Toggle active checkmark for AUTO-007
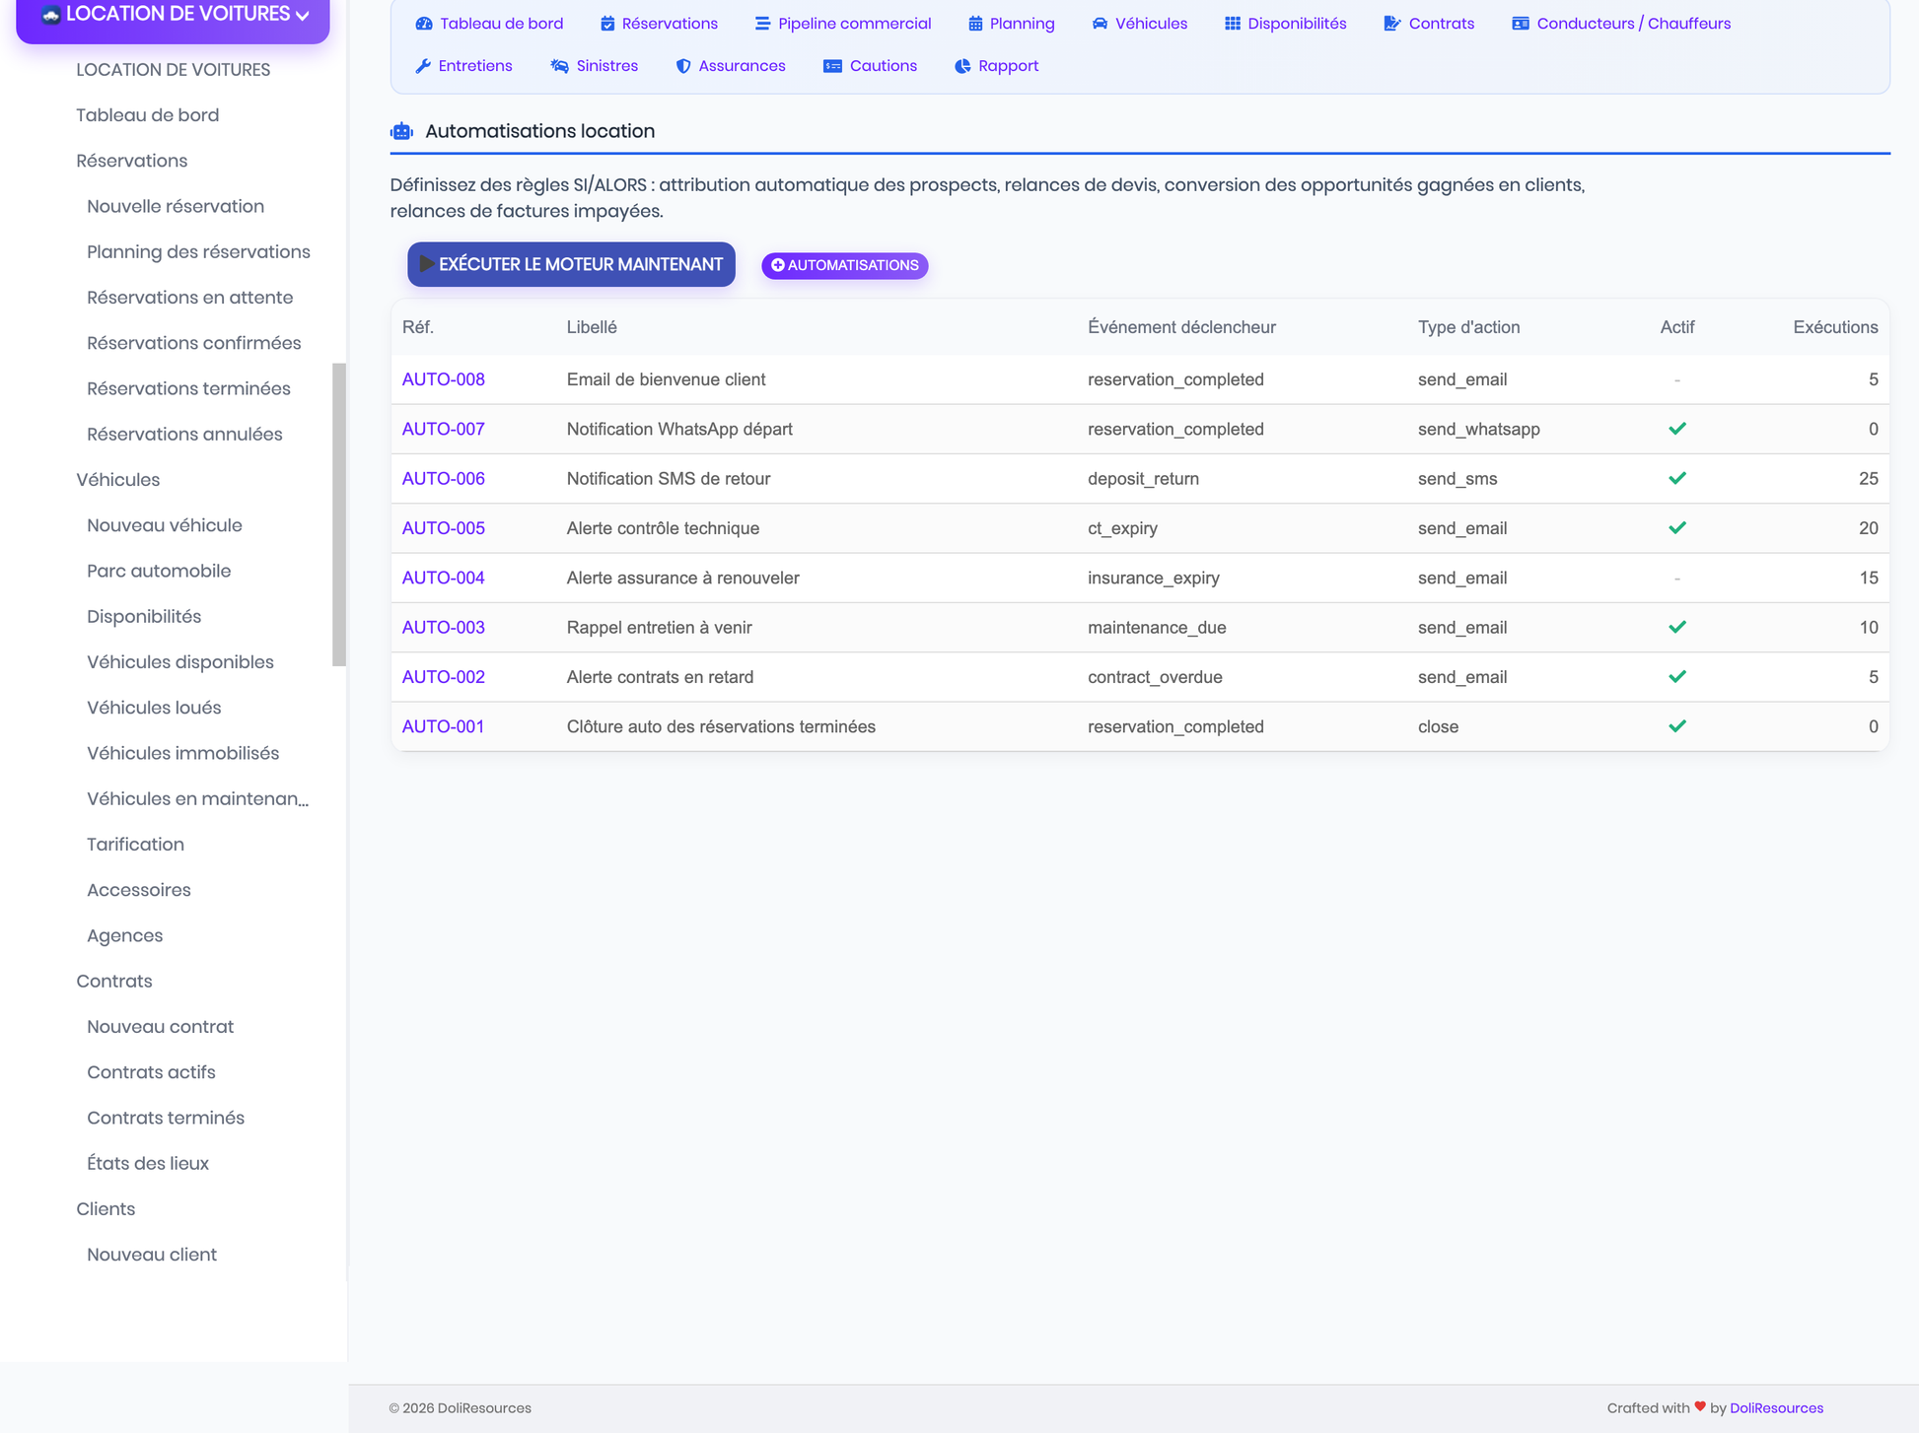Image resolution: width=1919 pixels, height=1433 pixels. 1677,429
